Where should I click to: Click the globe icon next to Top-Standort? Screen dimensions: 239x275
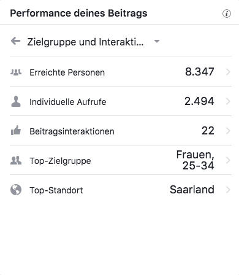16,190
